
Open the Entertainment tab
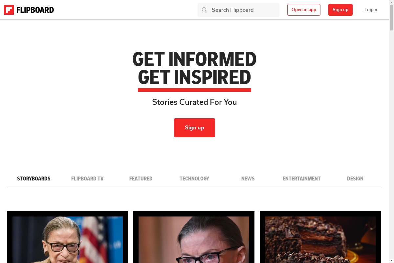301,178
